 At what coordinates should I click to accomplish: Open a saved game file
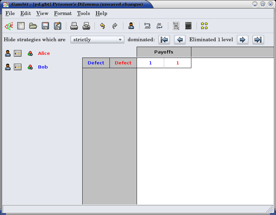(x=33, y=26)
